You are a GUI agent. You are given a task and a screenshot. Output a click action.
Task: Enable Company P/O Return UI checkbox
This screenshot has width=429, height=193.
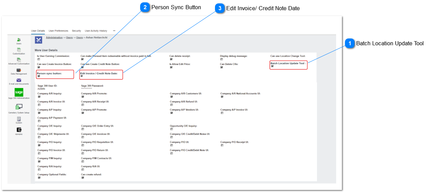click(x=83, y=154)
